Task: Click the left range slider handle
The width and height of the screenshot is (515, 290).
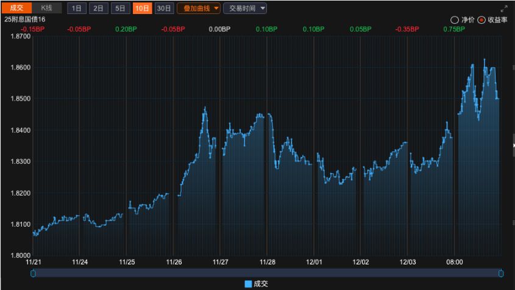Action: click(x=33, y=274)
